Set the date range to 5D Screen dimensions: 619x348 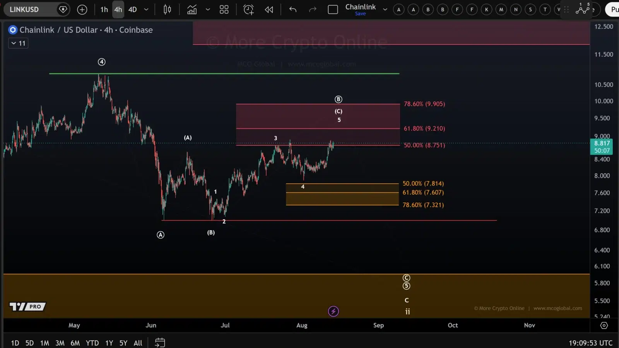click(29, 343)
